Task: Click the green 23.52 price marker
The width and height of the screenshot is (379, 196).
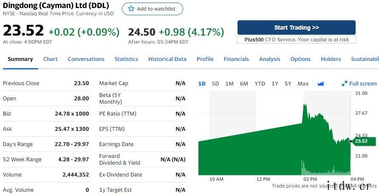Action: [x=360, y=141]
